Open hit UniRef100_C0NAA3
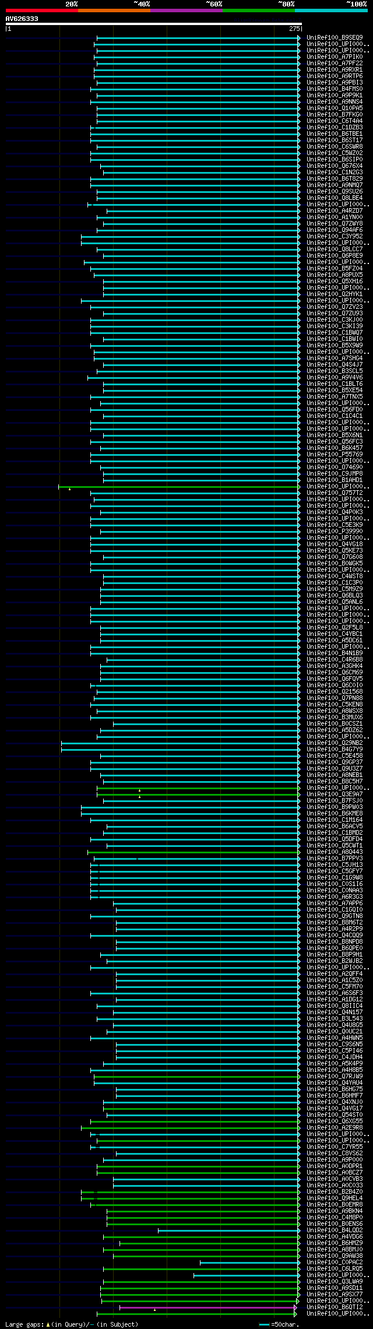Image resolution: width=373 pixels, height=1329 pixels. (x=335, y=890)
